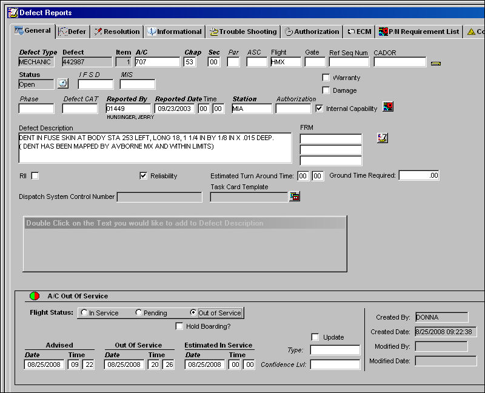Enable the Warranty checkbox
The image size is (485, 393).
(326, 78)
